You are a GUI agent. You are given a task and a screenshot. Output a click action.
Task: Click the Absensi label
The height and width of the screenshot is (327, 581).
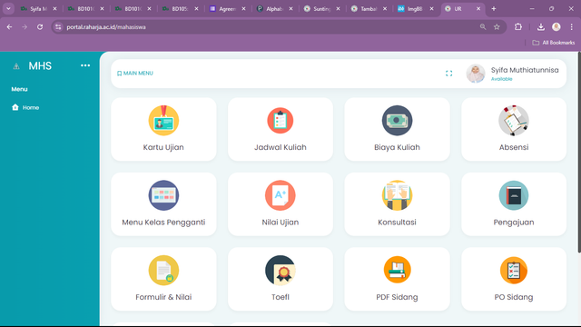pyautogui.click(x=514, y=147)
